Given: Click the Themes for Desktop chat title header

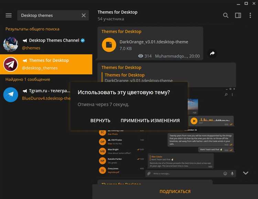Looking at the screenshot, I should pyautogui.click(x=118, y=12).
